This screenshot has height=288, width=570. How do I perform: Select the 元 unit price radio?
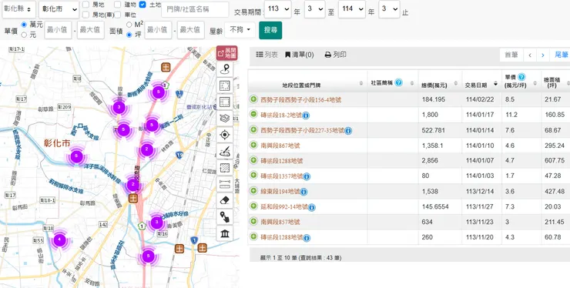(24, 35)
